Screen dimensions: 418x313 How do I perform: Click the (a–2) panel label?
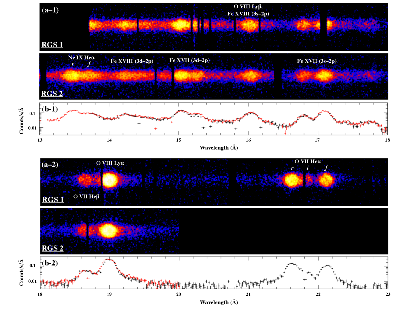(50, 165)
